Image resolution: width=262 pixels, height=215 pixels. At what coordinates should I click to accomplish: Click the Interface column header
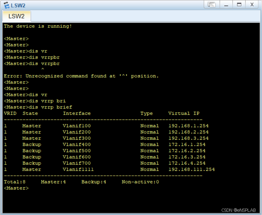tap(77, 113)
